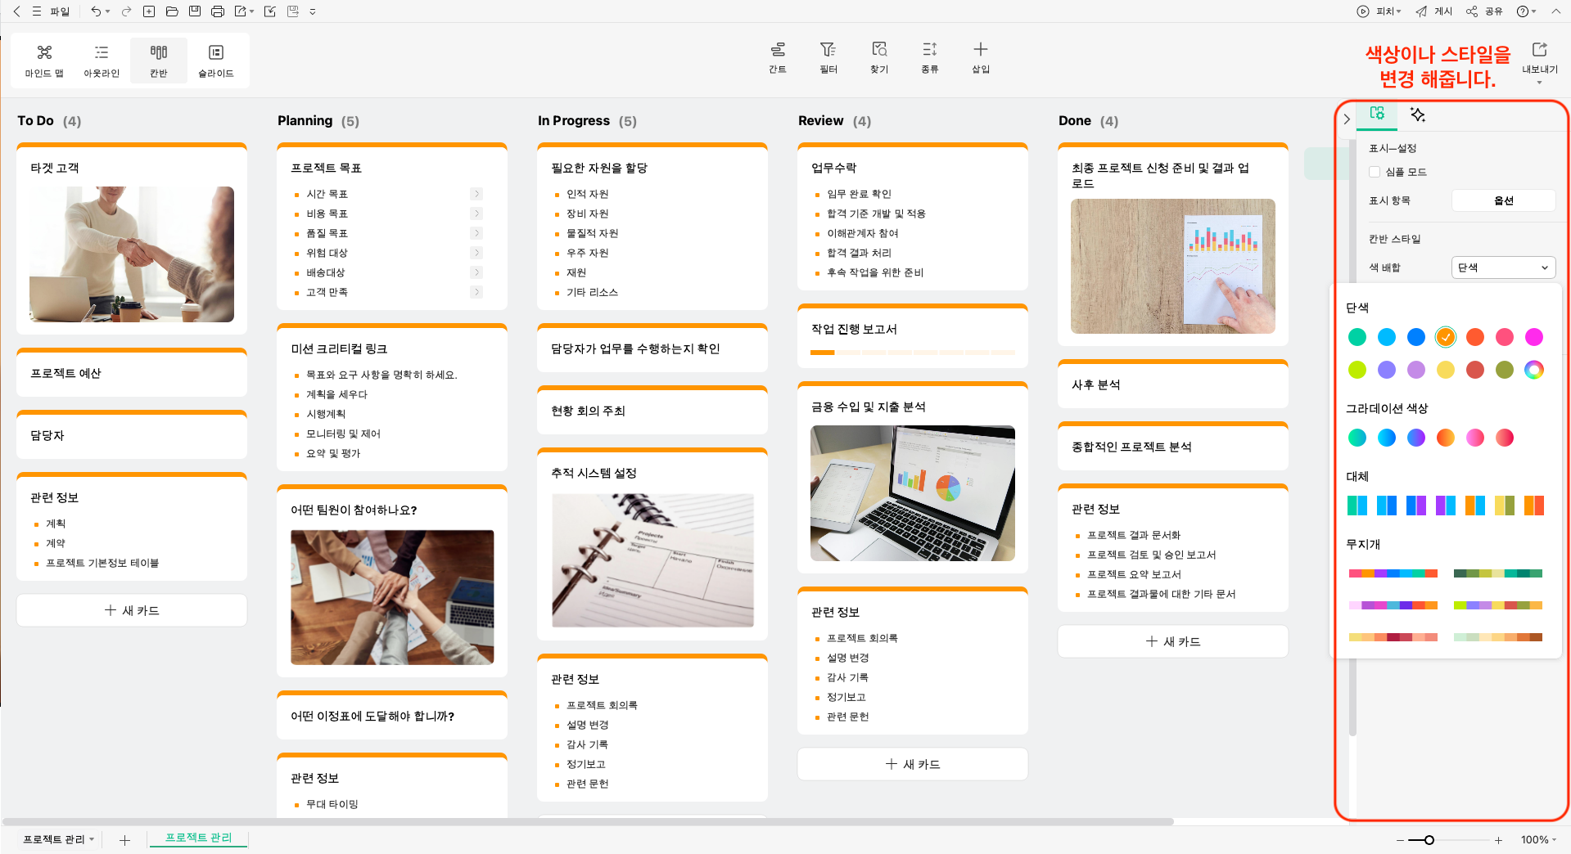This screenshot has height=854, width=1571.
Task: Open the 간트 chart tool
Action: coord(777,57)
